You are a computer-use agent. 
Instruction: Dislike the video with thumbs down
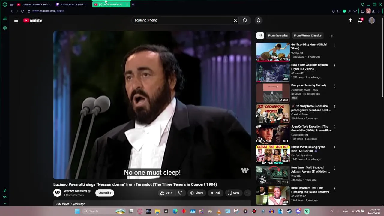[180, 193]
